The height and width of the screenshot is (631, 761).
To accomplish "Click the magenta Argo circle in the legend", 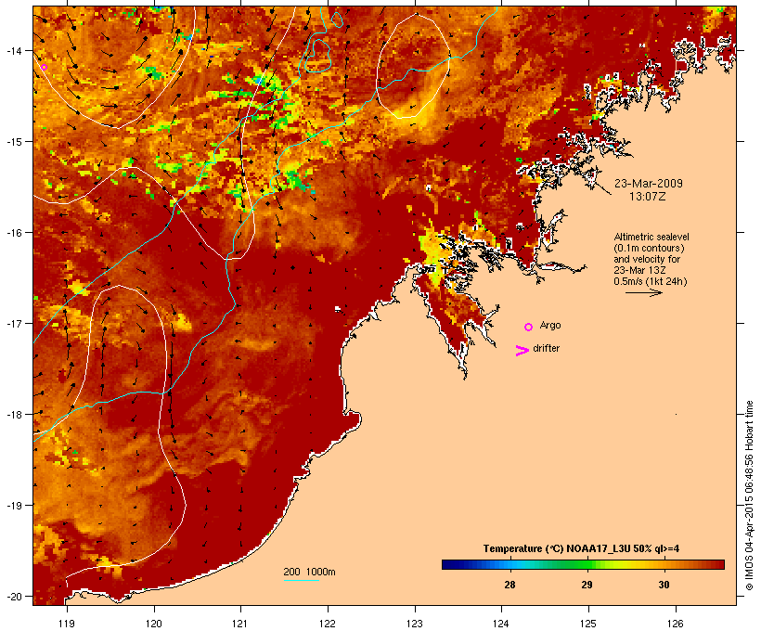I will tap(529, 327).
